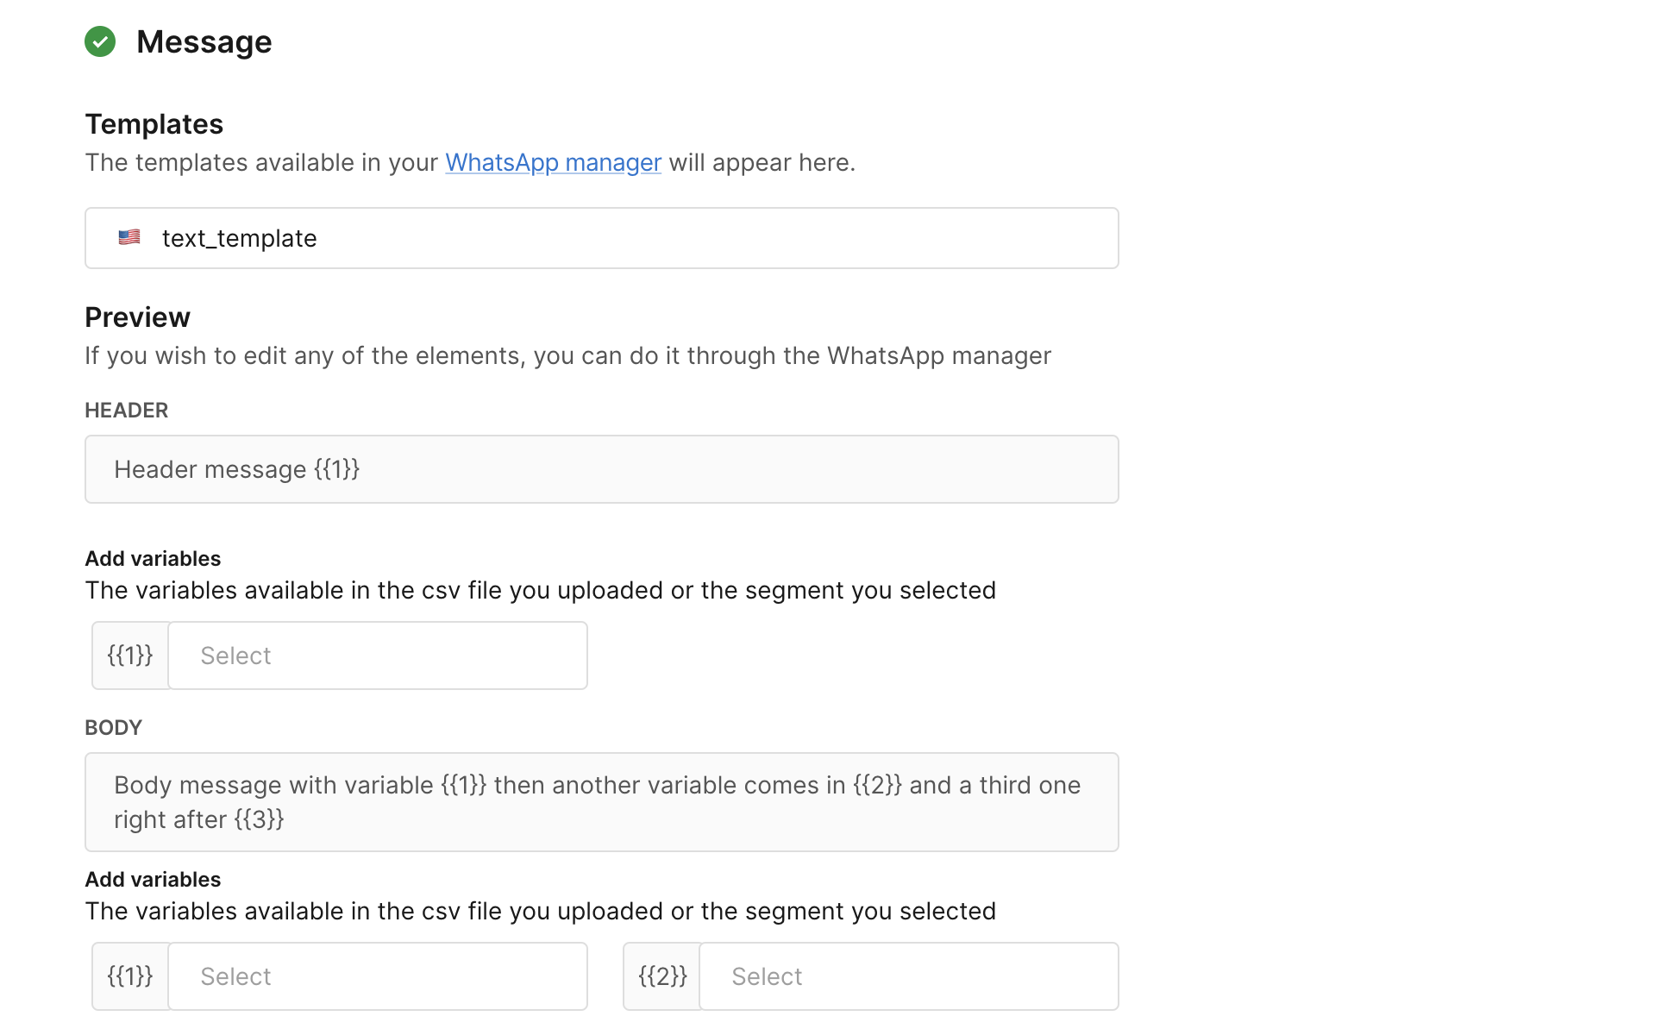Click the {{1}} tag under BODY variables
The image size is (1680, 1035).
click(130, 976)
